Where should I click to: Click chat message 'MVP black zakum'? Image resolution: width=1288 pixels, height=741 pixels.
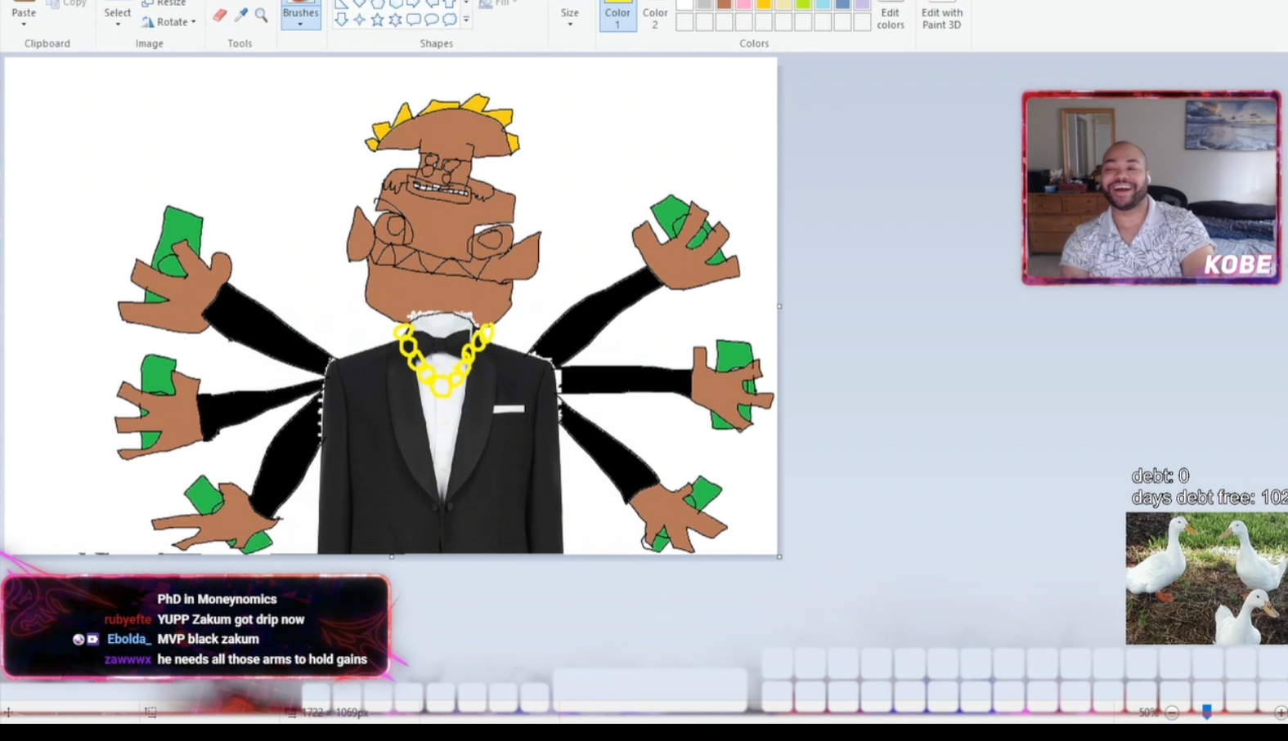tap(208, 639)
